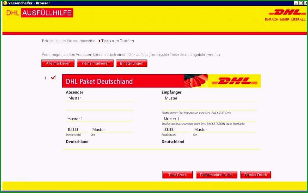Click the 'Änderungen an den Adressen' instruction line

click(x=131, y=55)
